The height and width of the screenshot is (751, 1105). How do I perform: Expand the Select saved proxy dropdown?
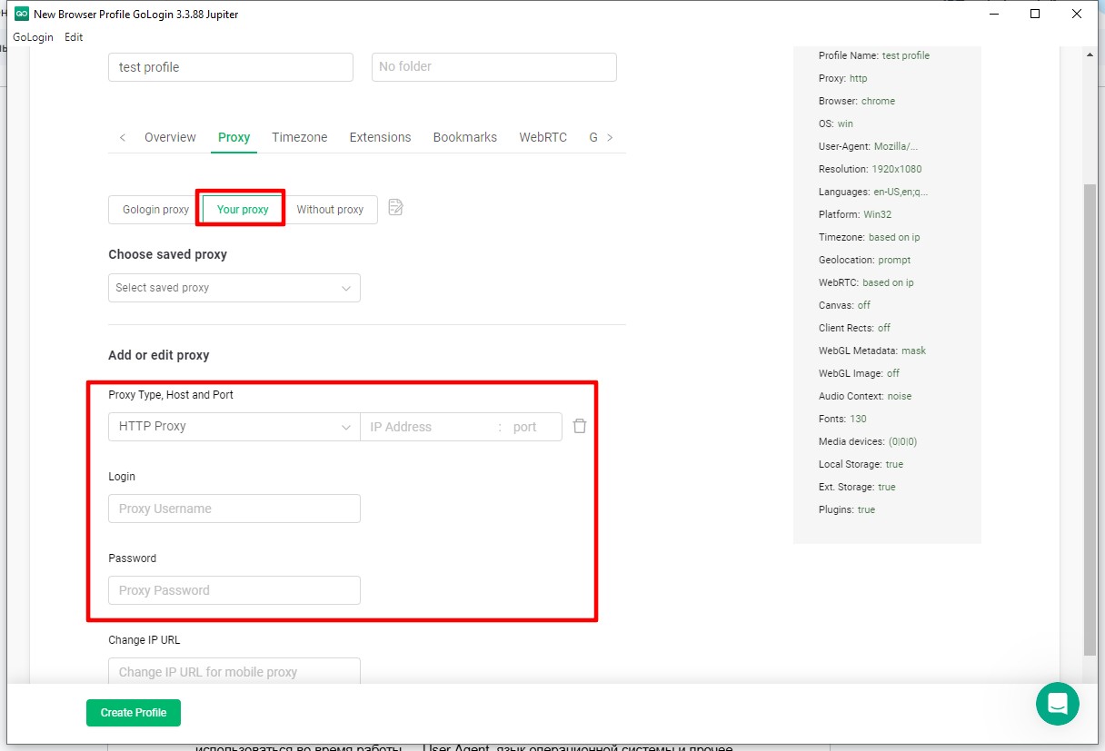[x=234, y=288]
